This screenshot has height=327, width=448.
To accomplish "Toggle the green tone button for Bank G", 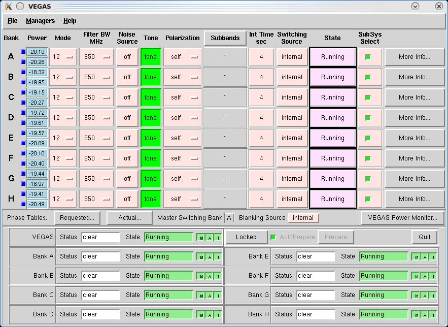I will 151,179.
